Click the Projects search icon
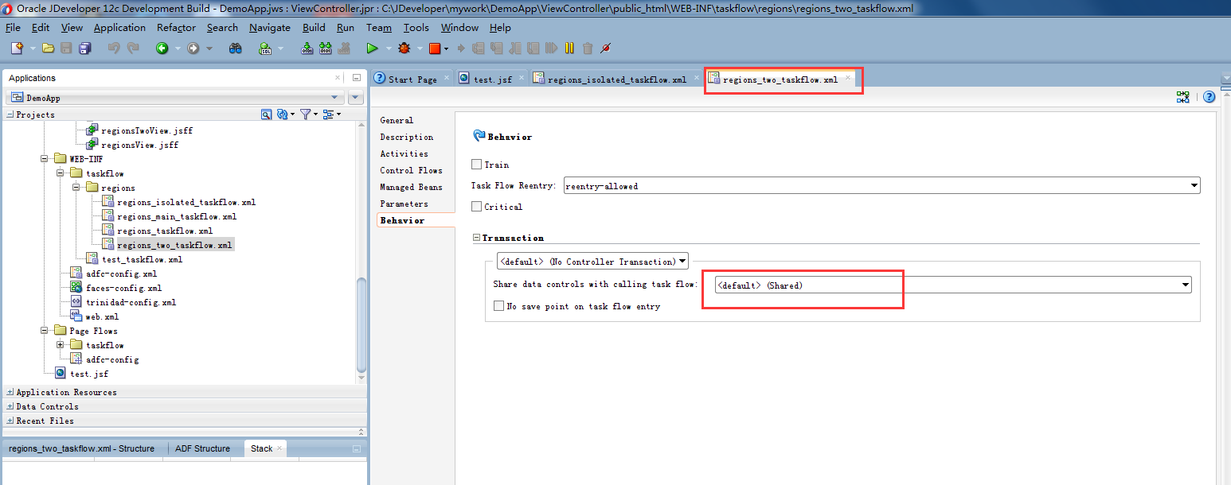 tap(267, 114)
